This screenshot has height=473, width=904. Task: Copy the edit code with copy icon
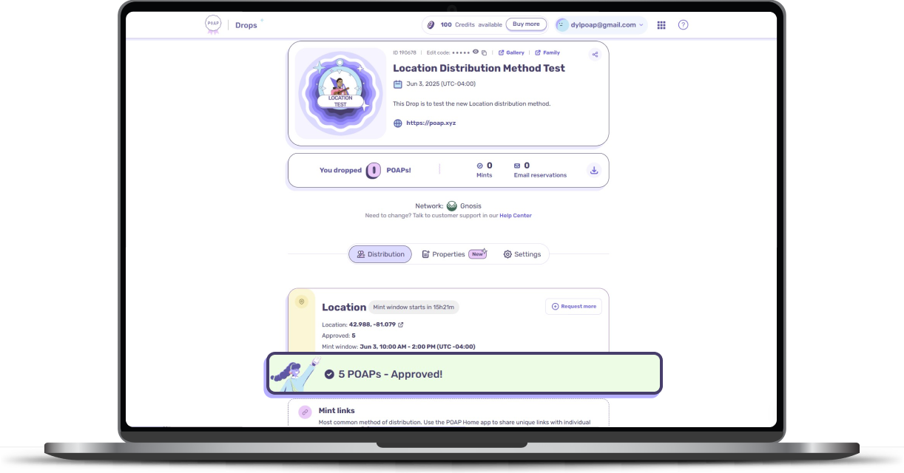coord(485,52)
